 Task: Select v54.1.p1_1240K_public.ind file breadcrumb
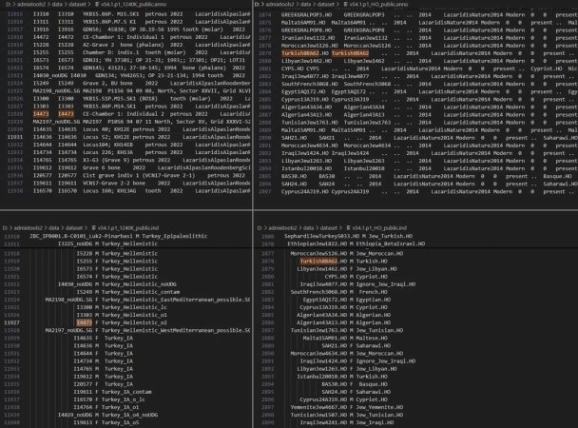[x=128, y=228]
